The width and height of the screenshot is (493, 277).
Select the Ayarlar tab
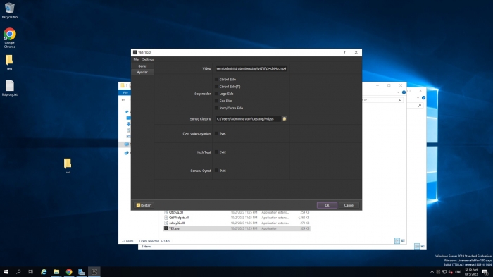[142, 72]
